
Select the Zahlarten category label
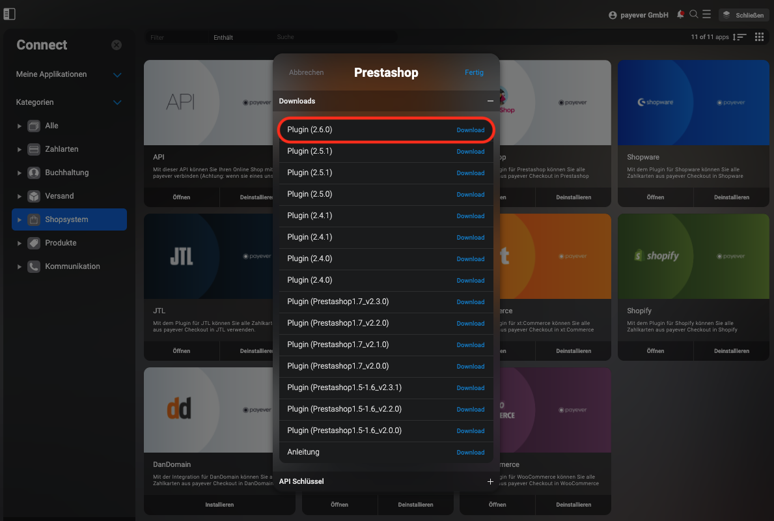pos(62,148)
